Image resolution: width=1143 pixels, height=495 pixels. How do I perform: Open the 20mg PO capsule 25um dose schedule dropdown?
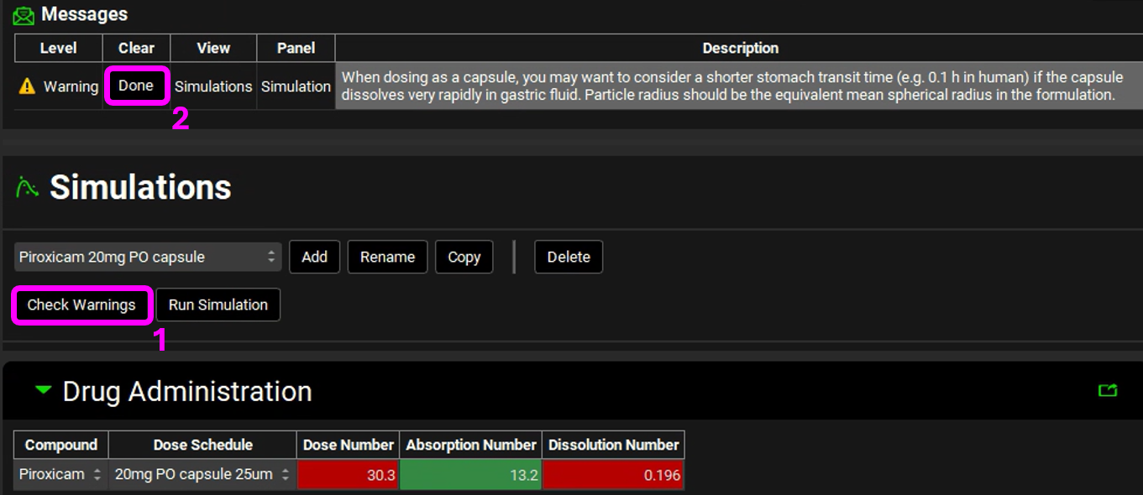pos(202,474)
